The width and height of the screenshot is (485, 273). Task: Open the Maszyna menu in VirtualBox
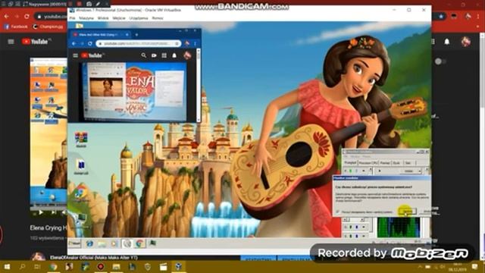coord(86,18)
